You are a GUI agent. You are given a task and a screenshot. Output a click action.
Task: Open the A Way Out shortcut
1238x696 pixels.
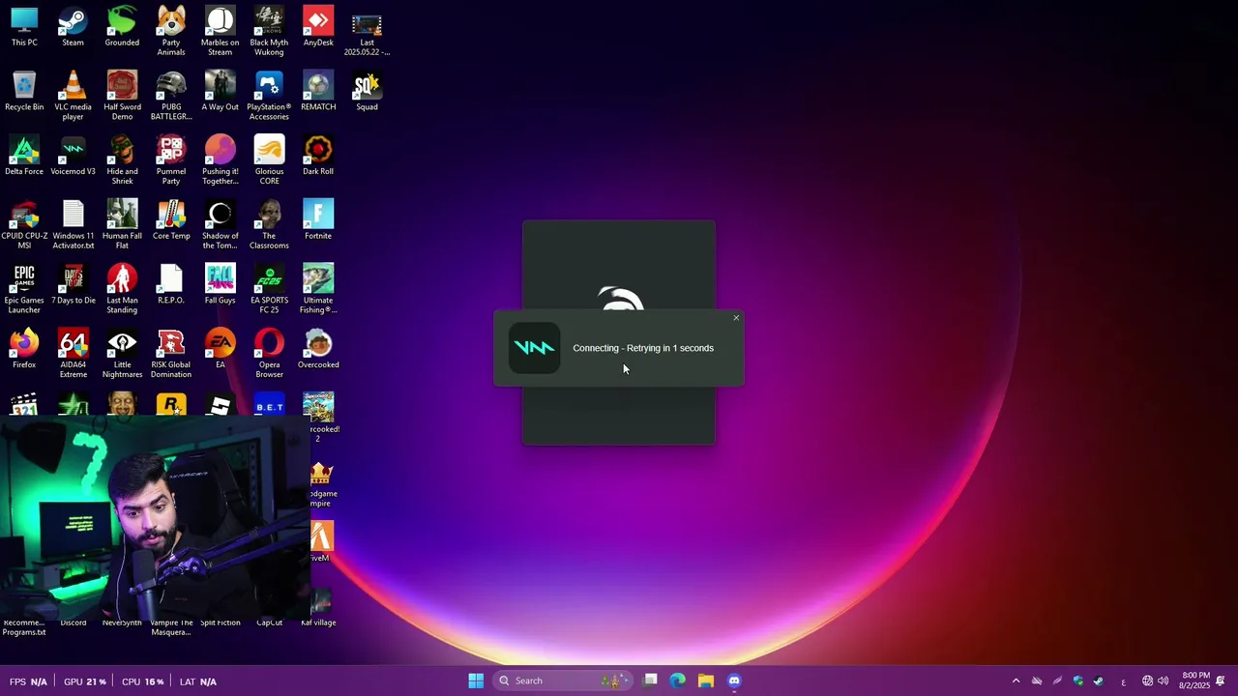click(x=220, y=91)
